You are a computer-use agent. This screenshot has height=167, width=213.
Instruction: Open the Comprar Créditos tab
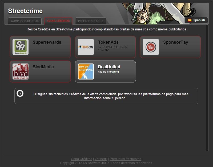coord(25,21)
